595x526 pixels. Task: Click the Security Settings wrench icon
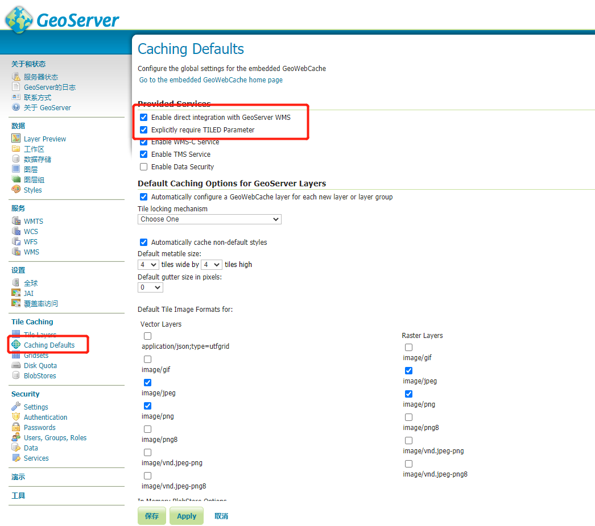[x=16, y=406]
